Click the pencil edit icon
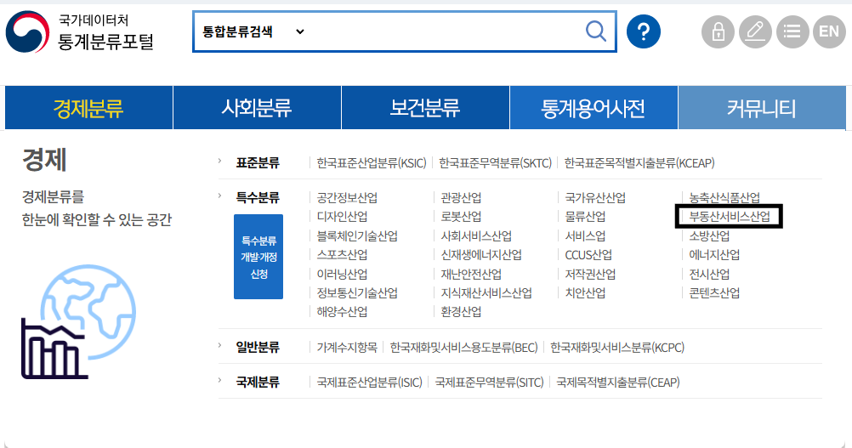The height and width of the screenshot is (448, 852). (754, 32)
